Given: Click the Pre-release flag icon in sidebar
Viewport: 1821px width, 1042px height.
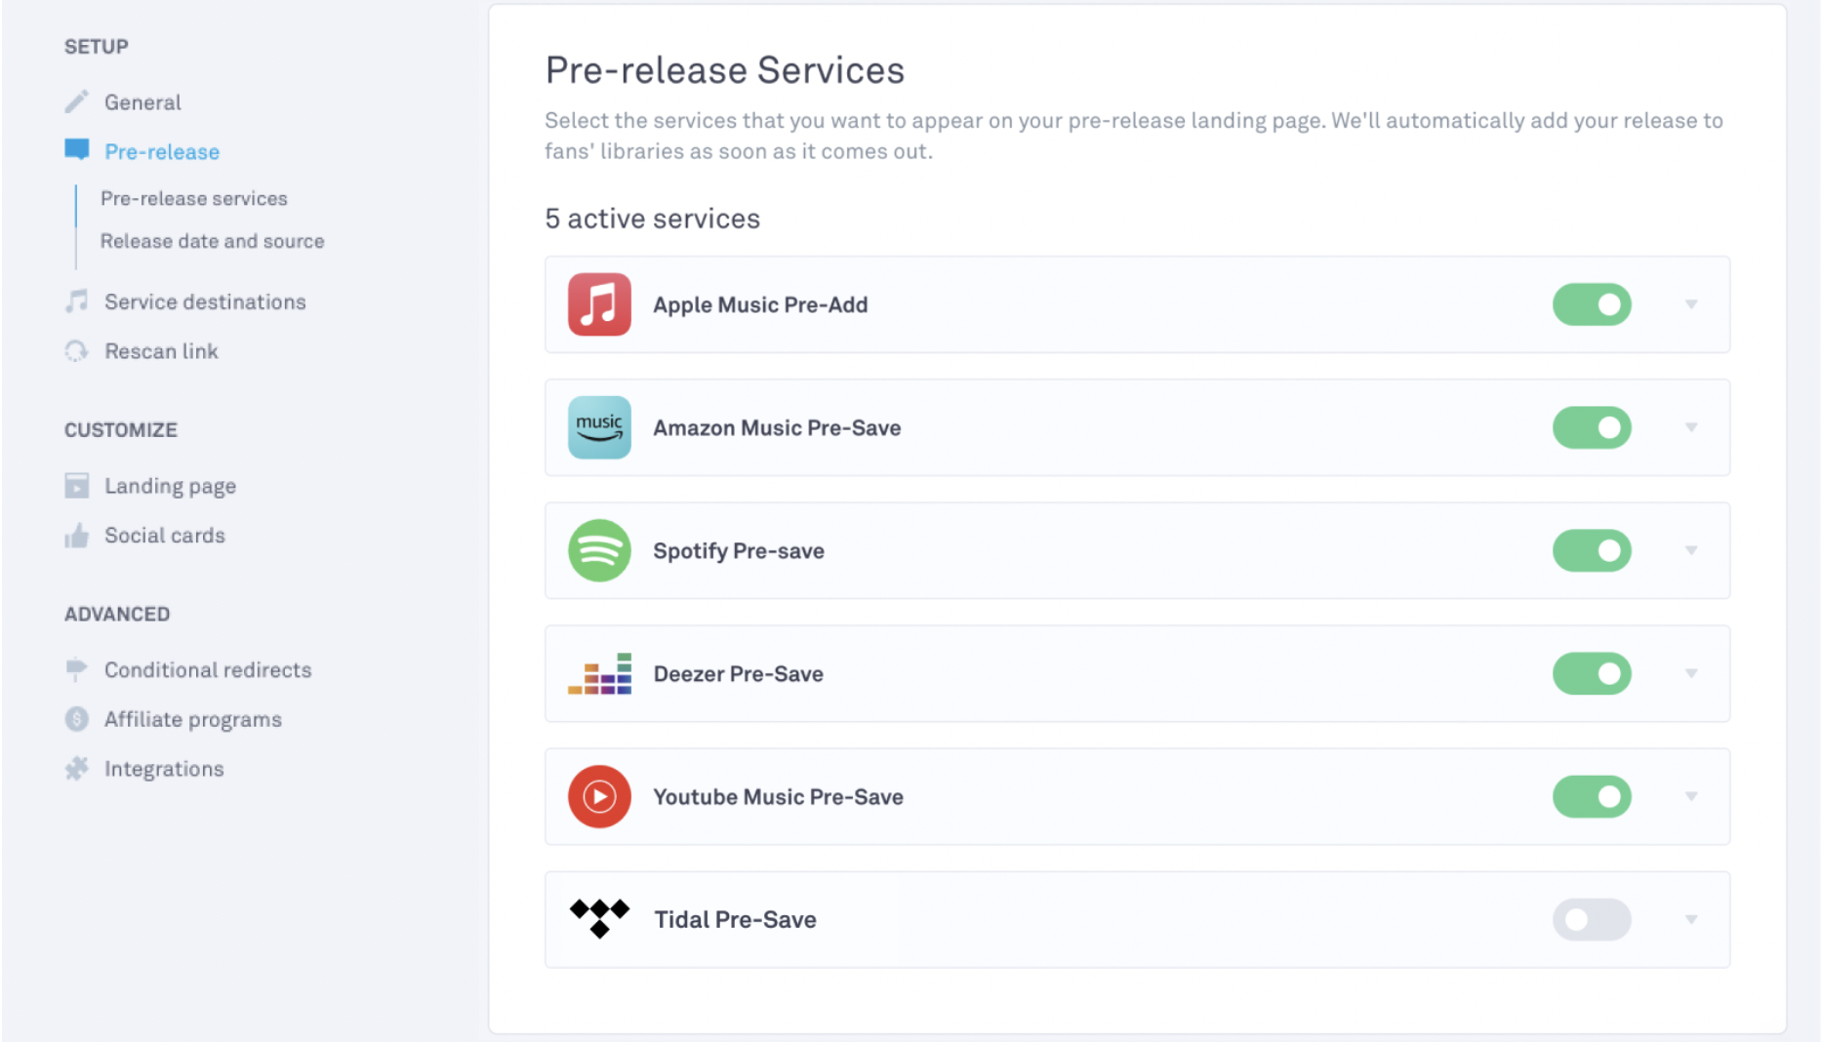Looking at the screenshot, I should 76,150.
